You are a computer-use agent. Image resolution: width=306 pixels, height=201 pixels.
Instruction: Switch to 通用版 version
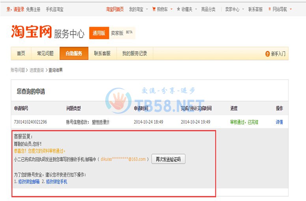click(x=99, y=33)
